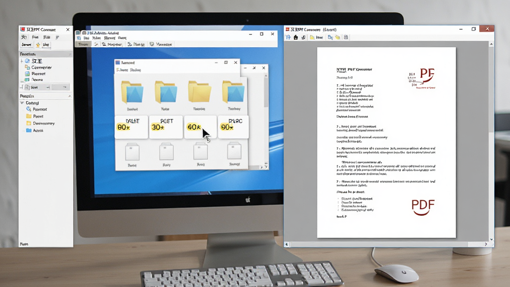Click the DALET 90x card
Viewport: 510px width, 287px height.
(131, 127)
